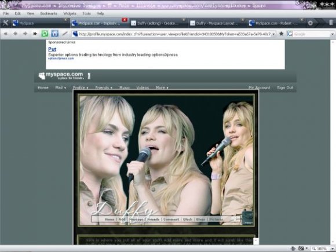The image size is (336, 252).
Task: Open the Tools menu
Action: coord(86,13)
